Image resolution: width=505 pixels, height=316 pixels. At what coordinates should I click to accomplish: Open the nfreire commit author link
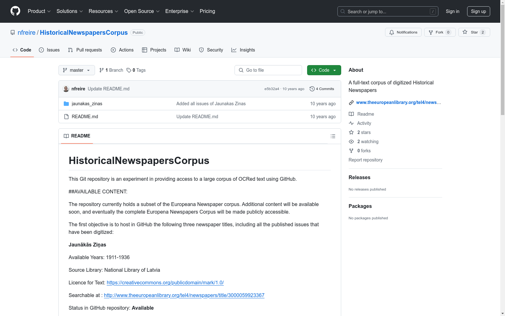click(x=78, y=89)
